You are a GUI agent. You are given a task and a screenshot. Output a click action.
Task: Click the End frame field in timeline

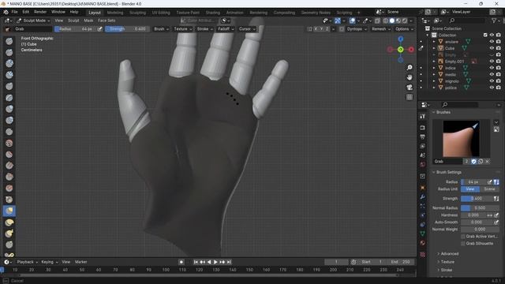(x=401, y=262)
